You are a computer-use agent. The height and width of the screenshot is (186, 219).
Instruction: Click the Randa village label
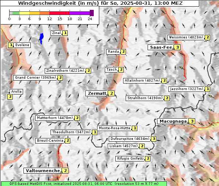point(113,52)
